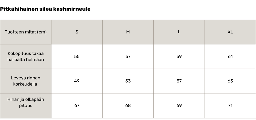
Task: Click the total length value 59 for L
Action: [x=179, y=56]
